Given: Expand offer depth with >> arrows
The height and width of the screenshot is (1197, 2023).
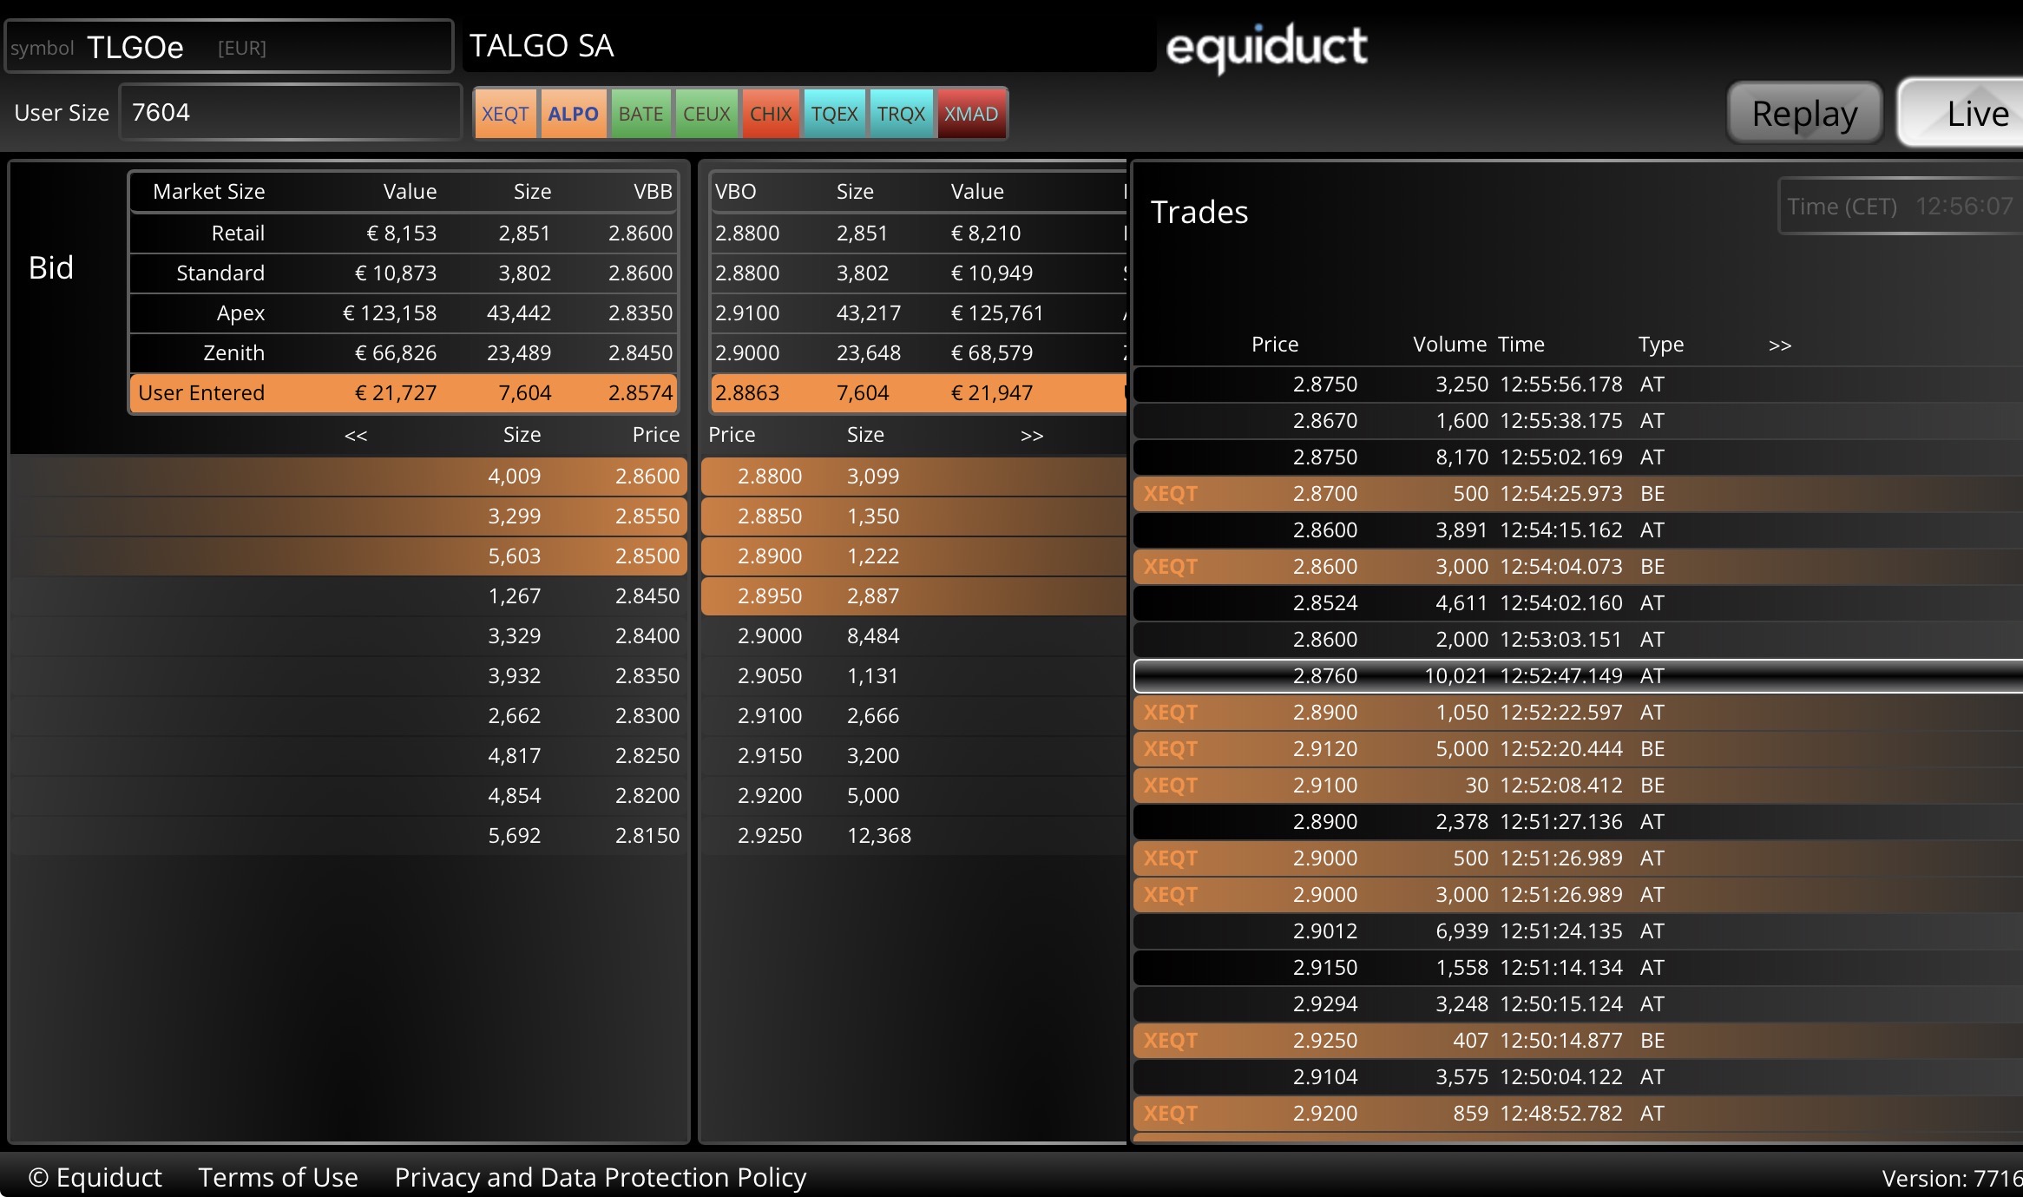Looking at the screenshot, I should 1031,435.
